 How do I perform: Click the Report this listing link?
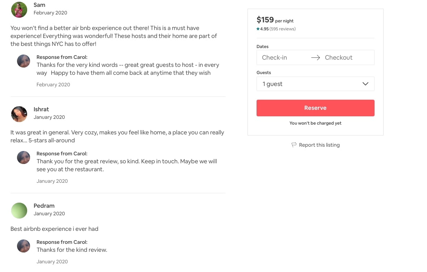[319, 145]
